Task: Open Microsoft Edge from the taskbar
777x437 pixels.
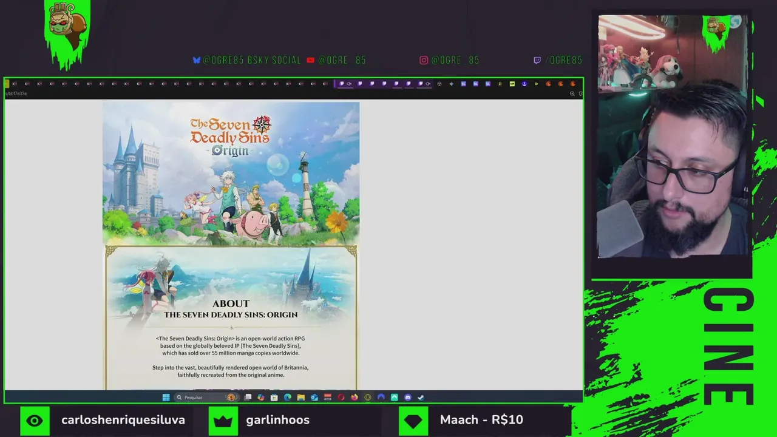Action: (288, 398)
